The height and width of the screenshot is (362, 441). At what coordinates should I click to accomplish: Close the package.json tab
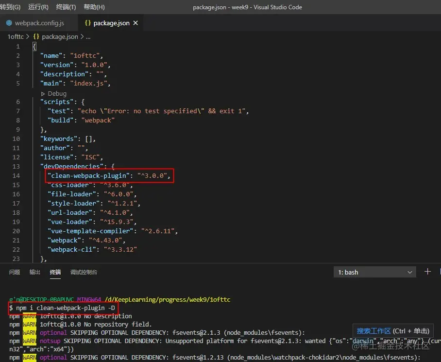point(136,23)
